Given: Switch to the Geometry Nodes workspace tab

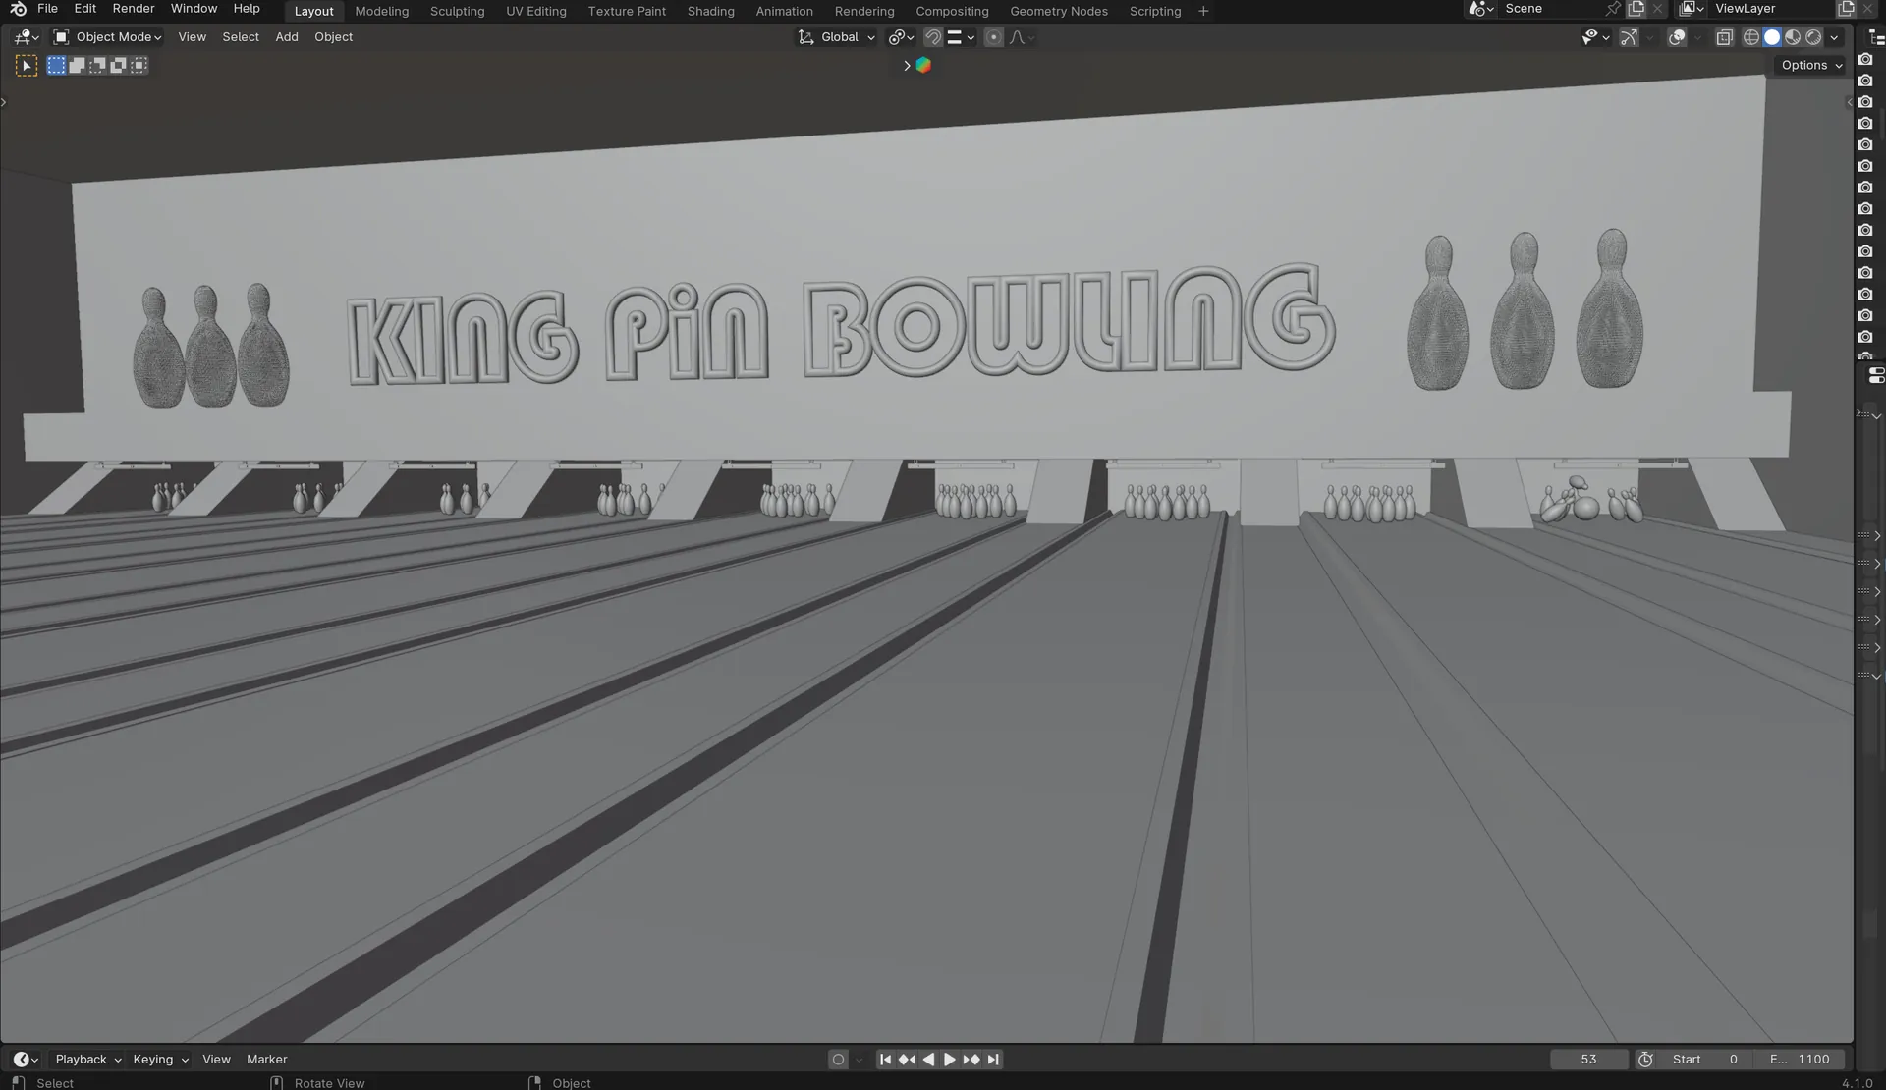Looking at the screenshot, I should [x=1058, y=11].
